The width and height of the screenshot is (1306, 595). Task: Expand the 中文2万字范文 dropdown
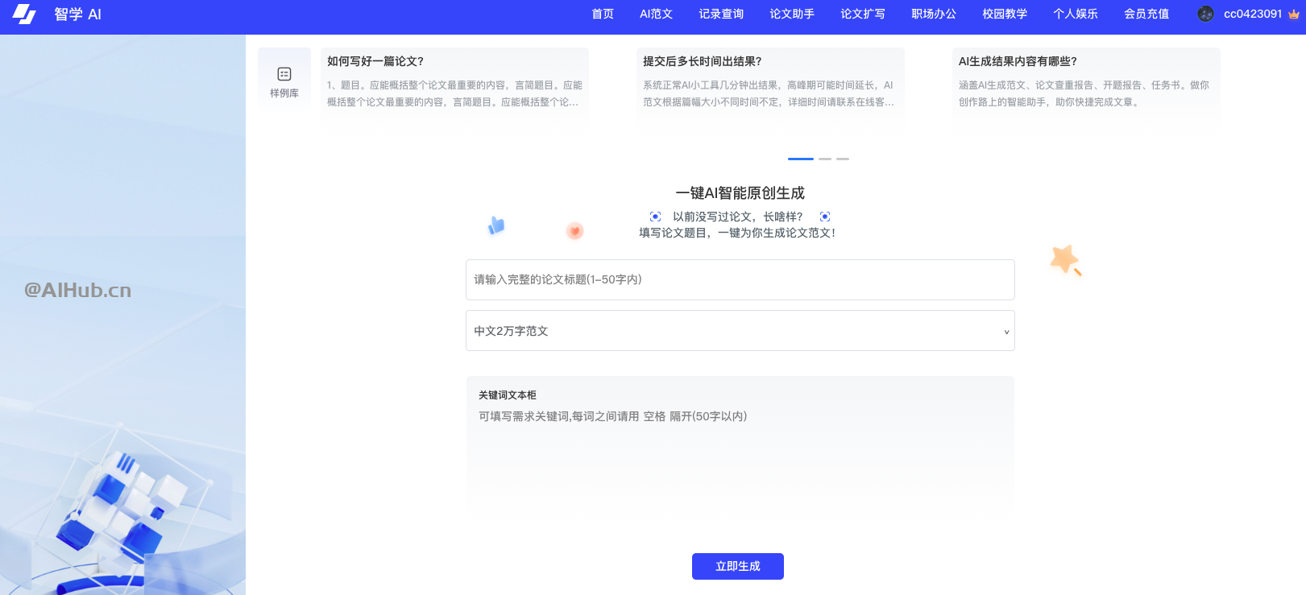(x=740, y=331)
